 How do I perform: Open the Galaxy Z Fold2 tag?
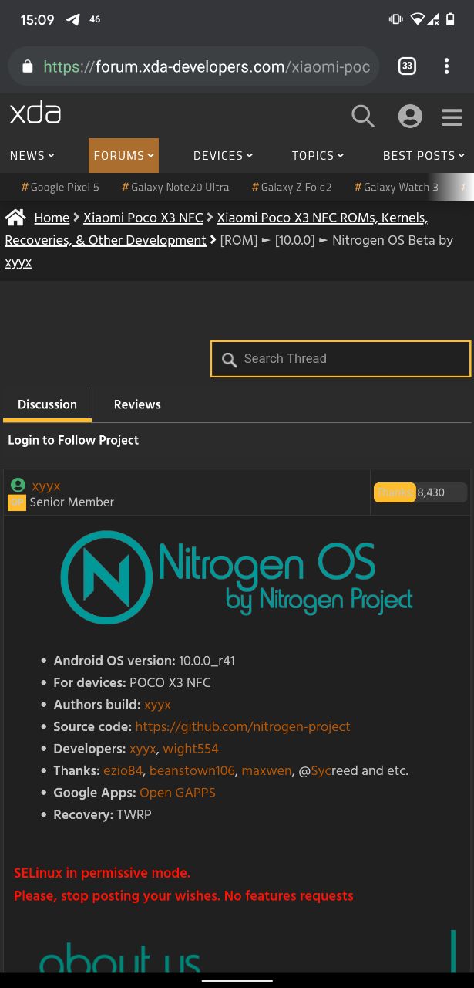tap(291, 187)
